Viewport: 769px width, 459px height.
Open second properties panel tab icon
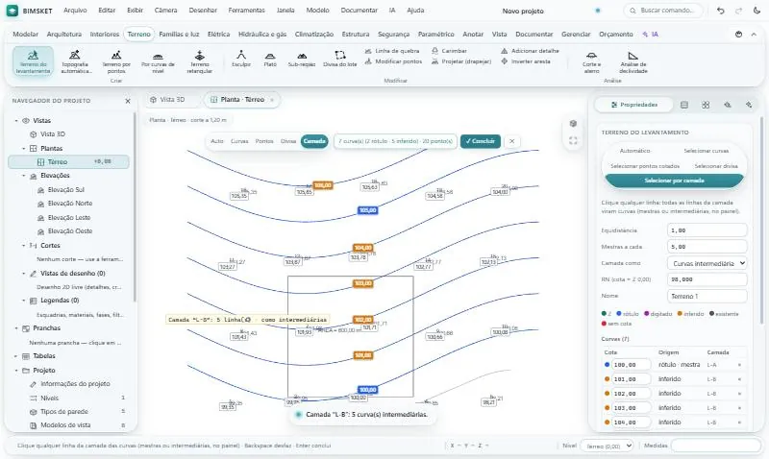684,105
